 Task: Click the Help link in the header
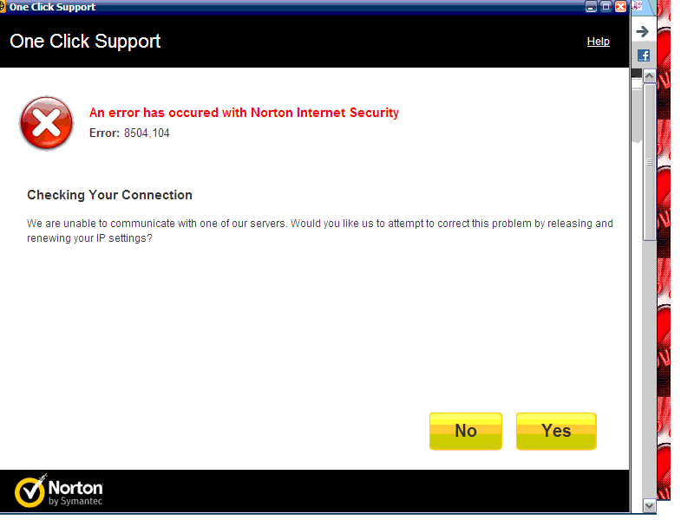tap(598, 42)
